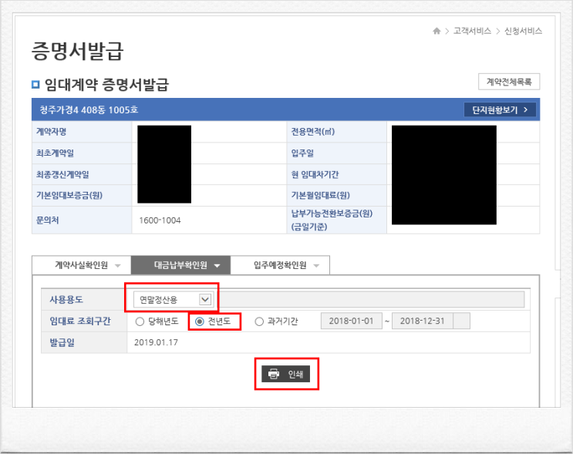Go to the home icon in breadcrumb

(x=436, y=31)
